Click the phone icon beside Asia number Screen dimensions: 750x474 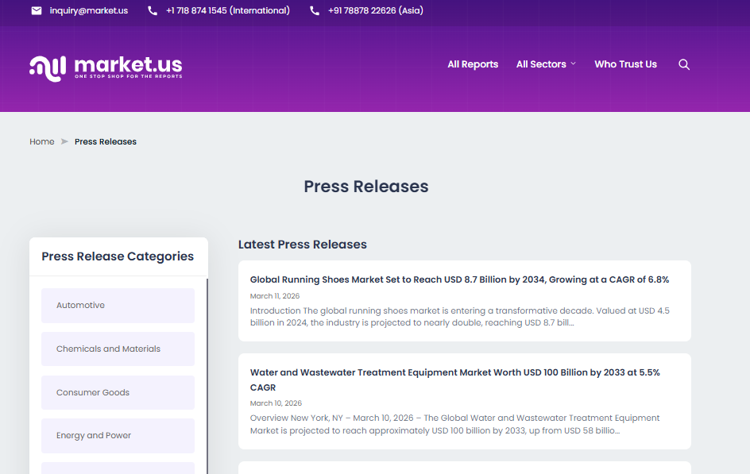[315, 10]
